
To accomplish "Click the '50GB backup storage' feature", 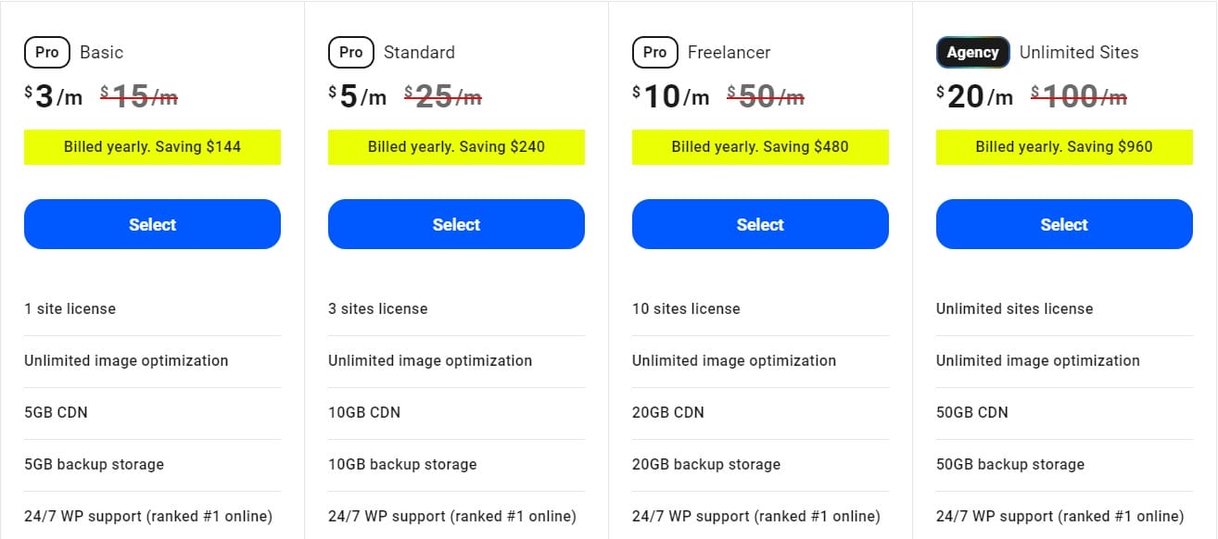I will tap(1010, 464).
